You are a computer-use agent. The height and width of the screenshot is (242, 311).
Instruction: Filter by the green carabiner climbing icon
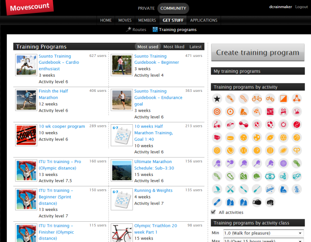230,176
